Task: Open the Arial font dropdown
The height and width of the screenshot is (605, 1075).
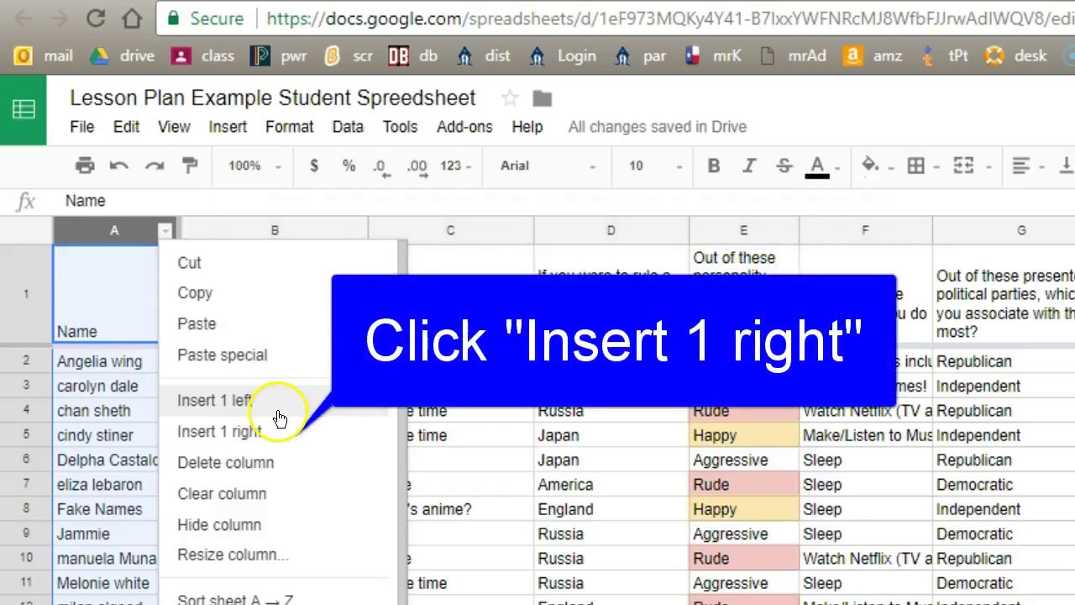Action: tap(547, 166)
